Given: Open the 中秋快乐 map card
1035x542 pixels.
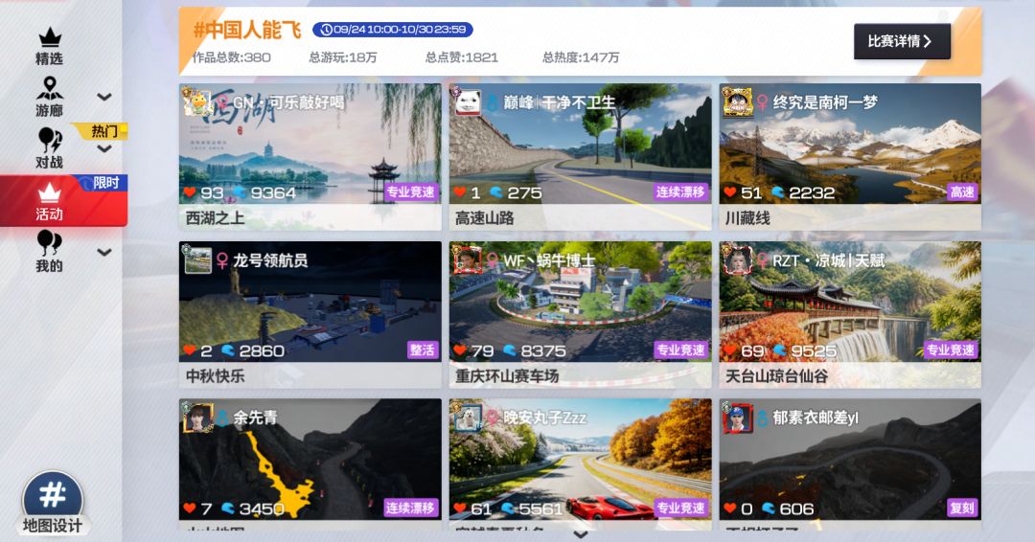Looking at the screenshot, I should pyautogui.click(x=310, y=314).
